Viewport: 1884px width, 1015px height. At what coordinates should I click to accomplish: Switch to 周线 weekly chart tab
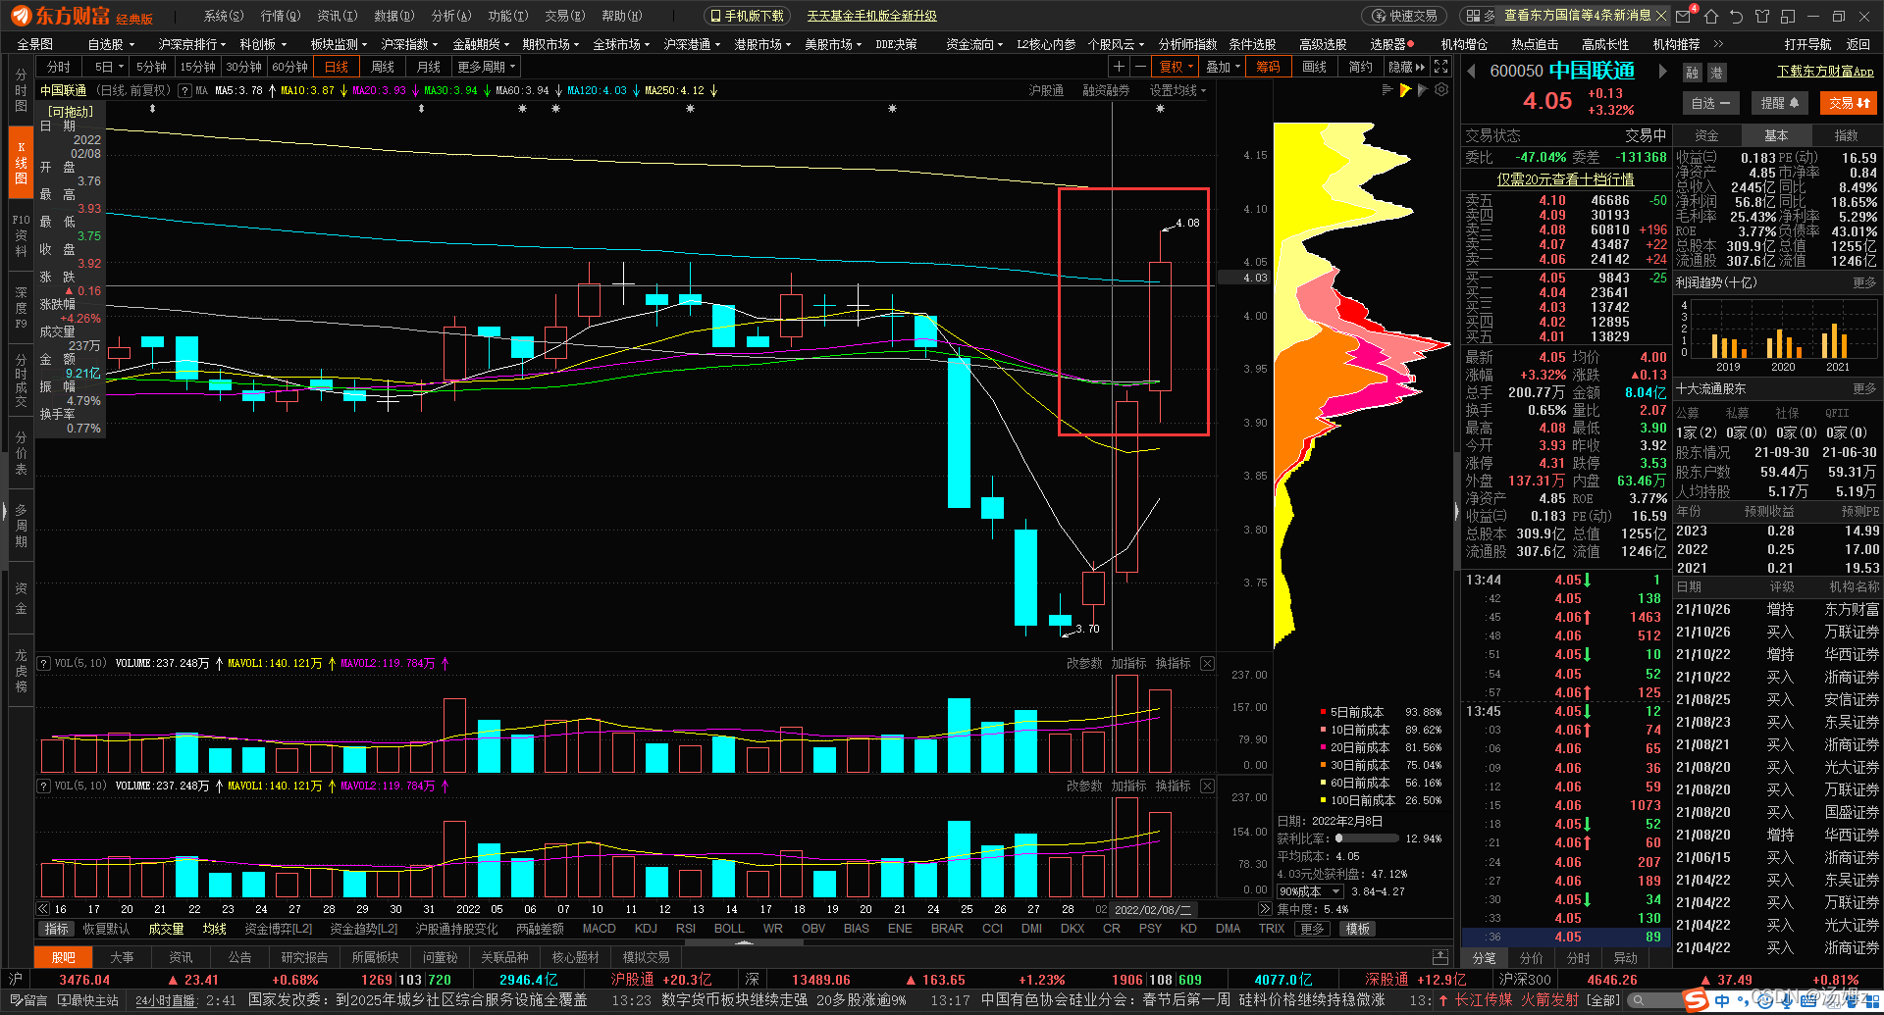click(382, 67)
